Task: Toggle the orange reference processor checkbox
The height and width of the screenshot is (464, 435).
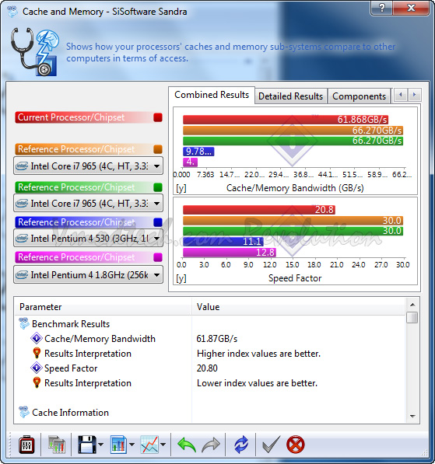Action: (158, 149)
